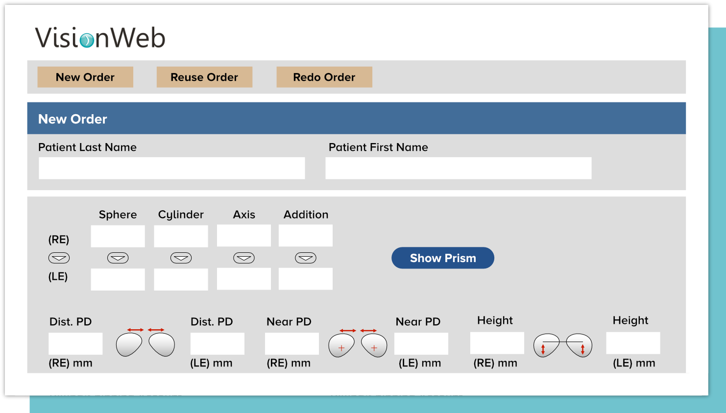This screenshot has height=413, width=726.
Task: Expand the chevron beside the RE row label
Action: click(58, 258)
